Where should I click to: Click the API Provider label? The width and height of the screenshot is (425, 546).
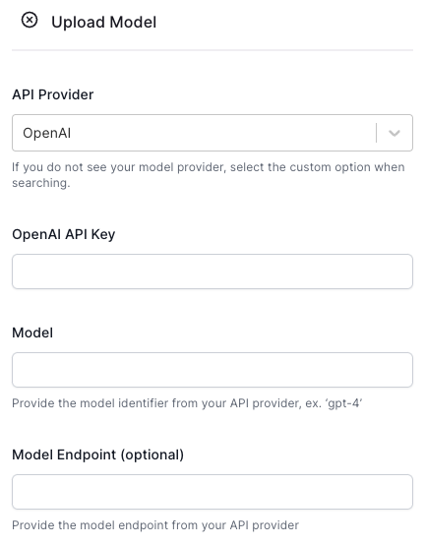tap(52, 94)
